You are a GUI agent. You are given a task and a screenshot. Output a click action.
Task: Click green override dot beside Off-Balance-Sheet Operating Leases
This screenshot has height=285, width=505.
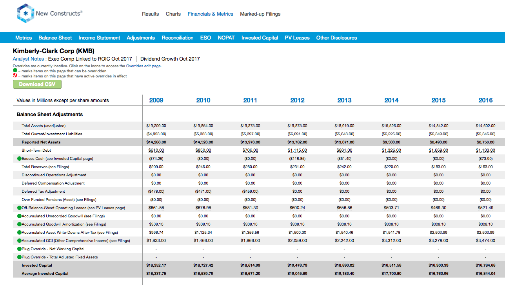pos(19,208)
